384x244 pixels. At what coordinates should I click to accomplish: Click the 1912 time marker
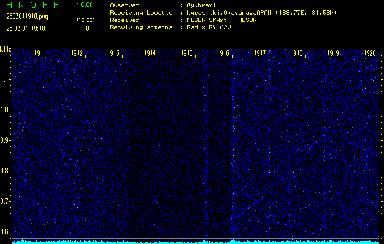(77, 53)
